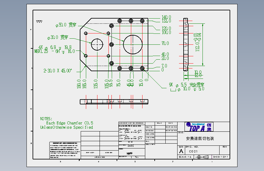Click the 180.0 vertical dimension label
The image size is (264, 171).
tap(79, 84)
